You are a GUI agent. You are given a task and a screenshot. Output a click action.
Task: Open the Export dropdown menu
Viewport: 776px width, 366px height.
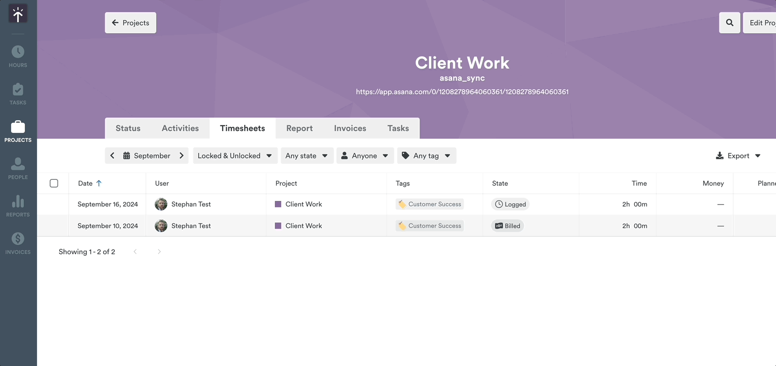(x=738, y=156)
